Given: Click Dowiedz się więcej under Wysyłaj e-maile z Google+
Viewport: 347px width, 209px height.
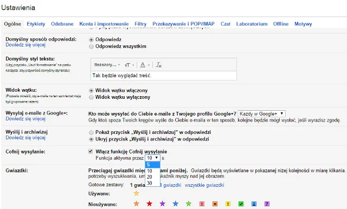Looking at the screenshot, I should tap(25, 119).
